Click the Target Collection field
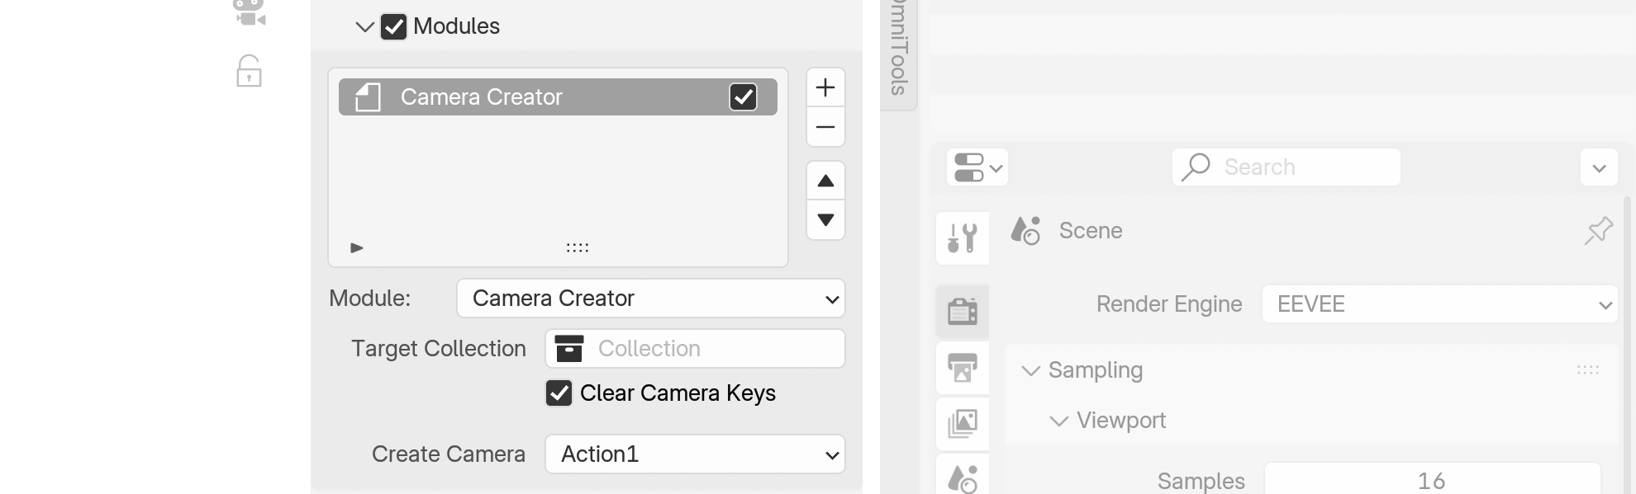Screen dimensions: 1636x494 pyautogui.click(x=694, y=349)
